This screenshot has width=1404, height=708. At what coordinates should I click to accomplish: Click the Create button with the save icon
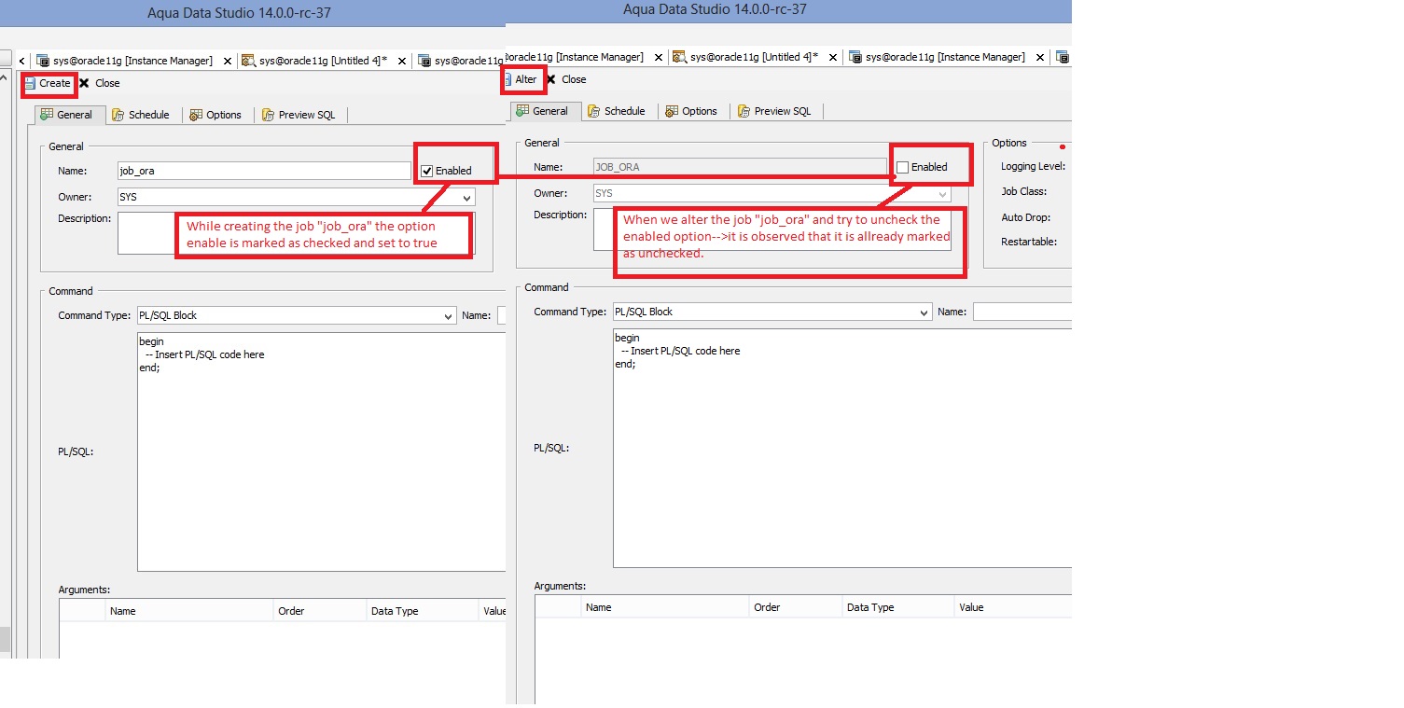49,83
